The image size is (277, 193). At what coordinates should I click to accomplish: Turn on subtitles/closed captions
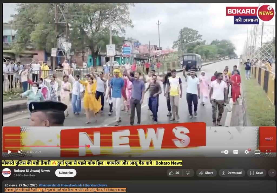236,152
